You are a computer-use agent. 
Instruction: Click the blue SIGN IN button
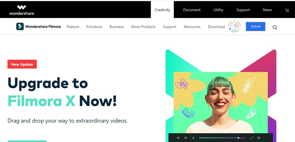[255, 27]
